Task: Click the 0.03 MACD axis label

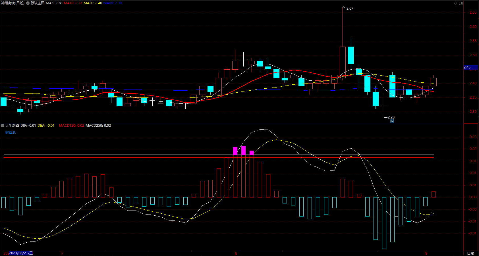Action: click(x=473, y=137)
